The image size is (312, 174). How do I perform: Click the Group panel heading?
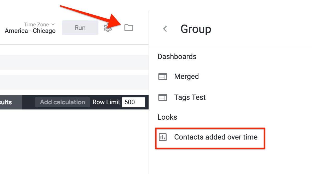tap(196, 29)
